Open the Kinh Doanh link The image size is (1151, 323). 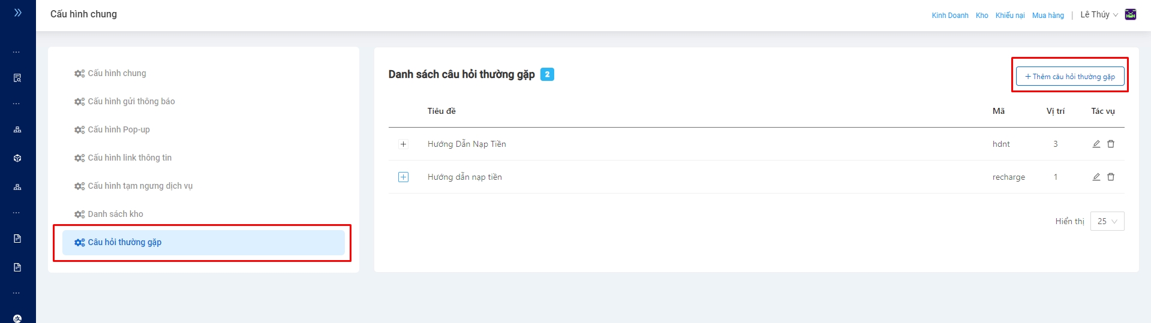[950, 16]
